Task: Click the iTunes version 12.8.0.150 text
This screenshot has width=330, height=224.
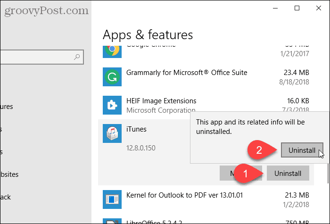Action: [x=141, y=148]
